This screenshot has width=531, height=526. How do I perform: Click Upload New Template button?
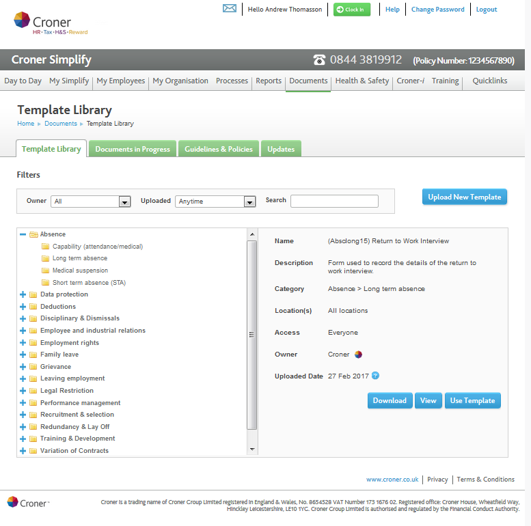[x=464, y=197]
